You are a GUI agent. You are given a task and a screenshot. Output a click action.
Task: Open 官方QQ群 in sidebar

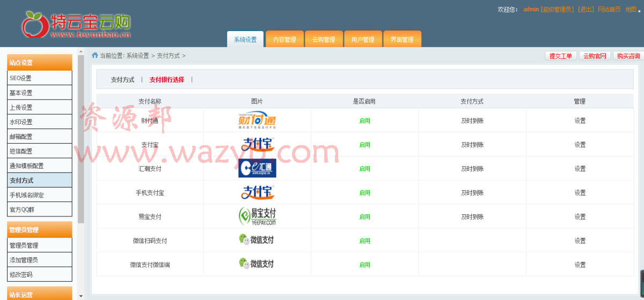[39, 209]
